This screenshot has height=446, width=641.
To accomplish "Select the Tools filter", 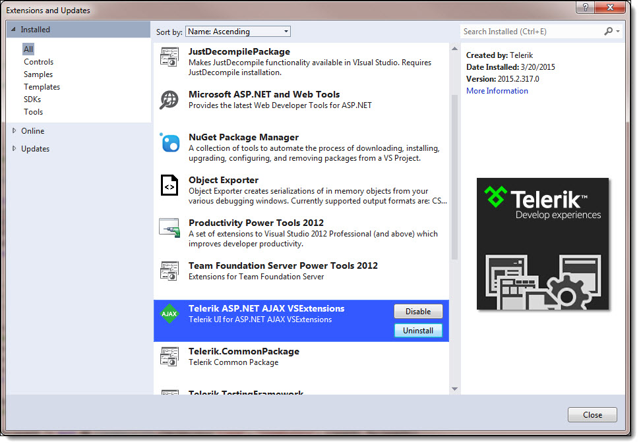I will click(33, 112).
